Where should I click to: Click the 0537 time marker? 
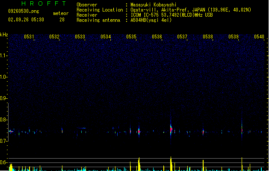pyautogui.click(x=182, y=37)
